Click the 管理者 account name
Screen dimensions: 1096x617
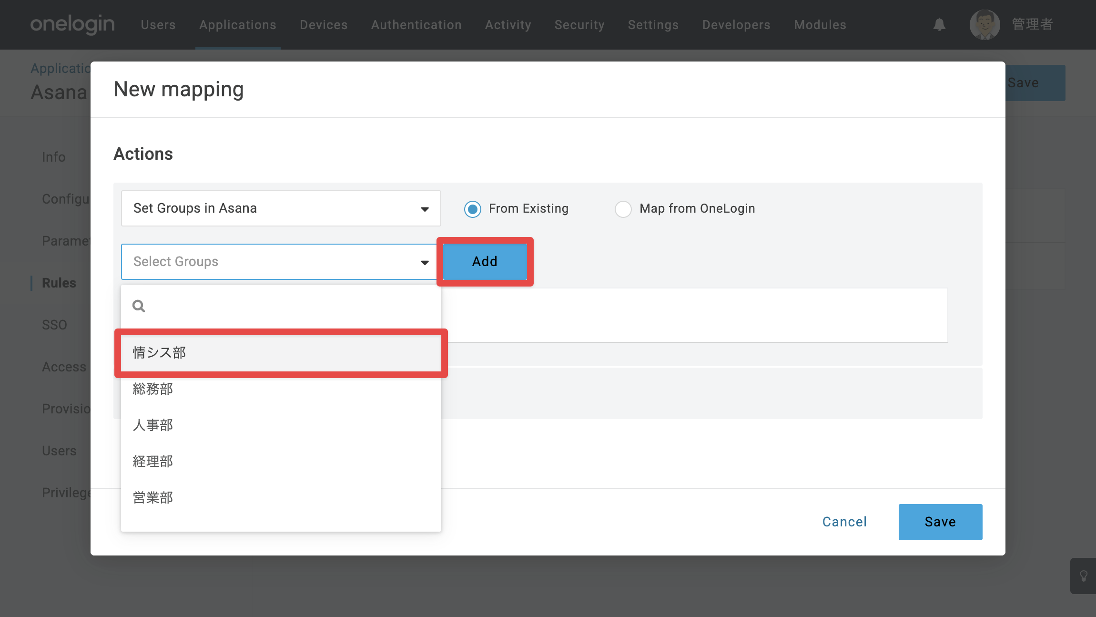tap(1032, 24)
